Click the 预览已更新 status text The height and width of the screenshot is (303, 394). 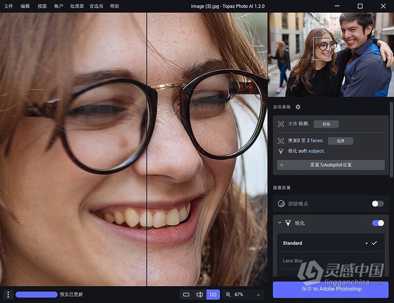(71, 294)
